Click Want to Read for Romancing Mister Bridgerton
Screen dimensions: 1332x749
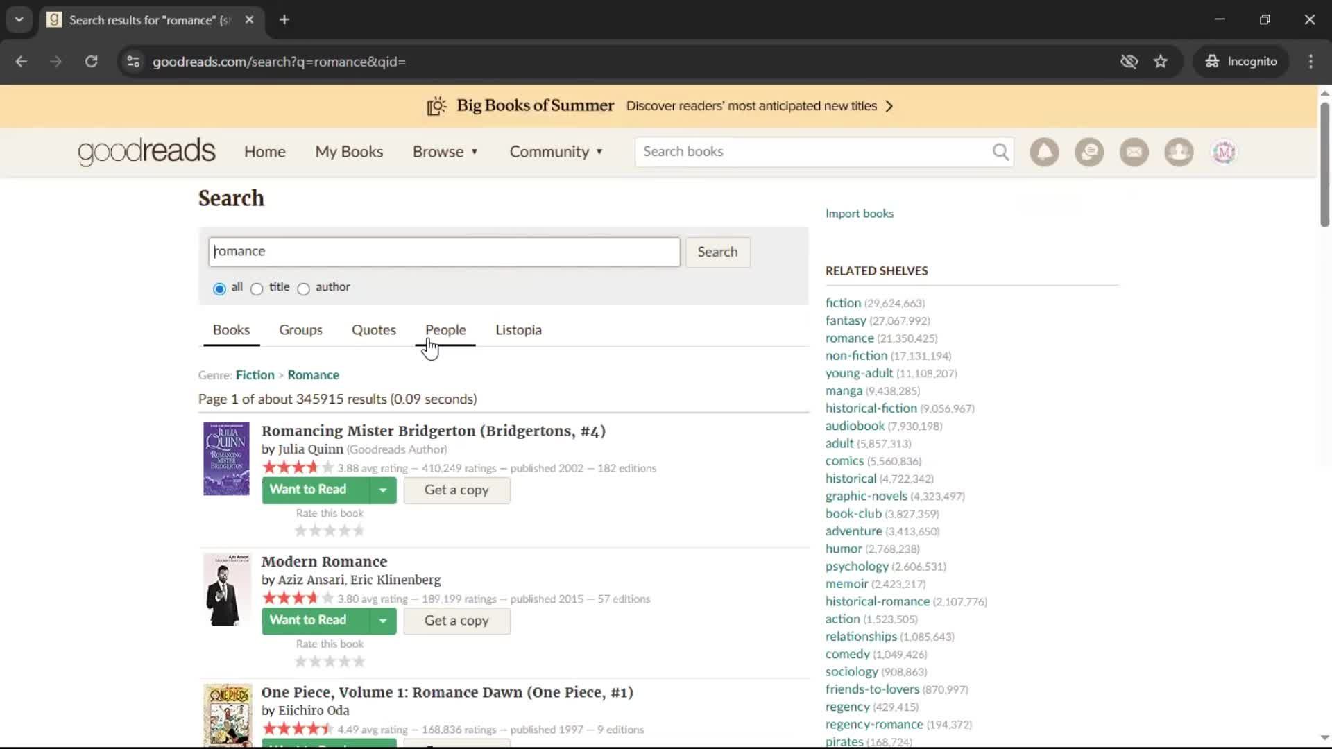[x=315, y=490]
